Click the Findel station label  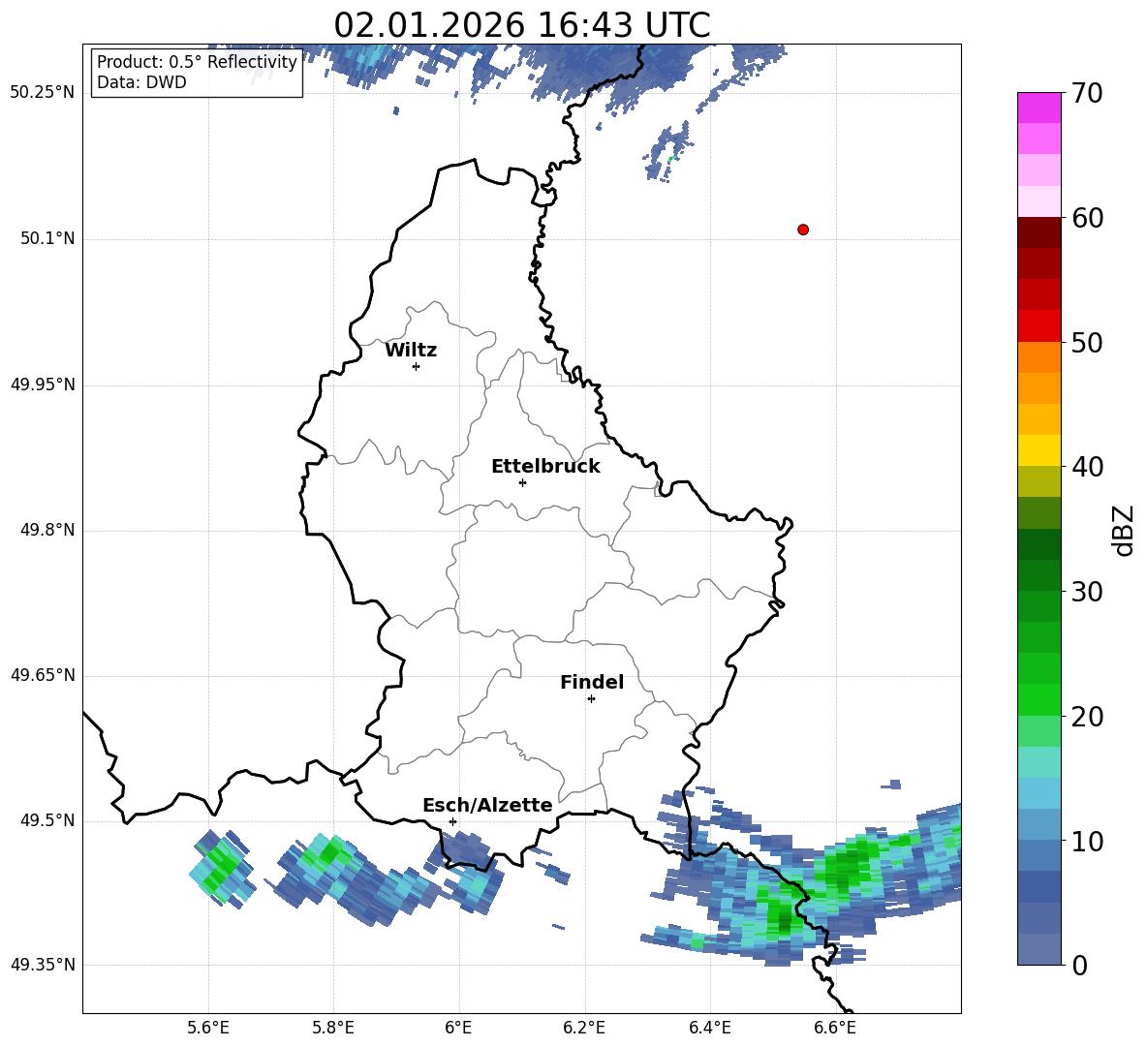[x=592, y=682]
